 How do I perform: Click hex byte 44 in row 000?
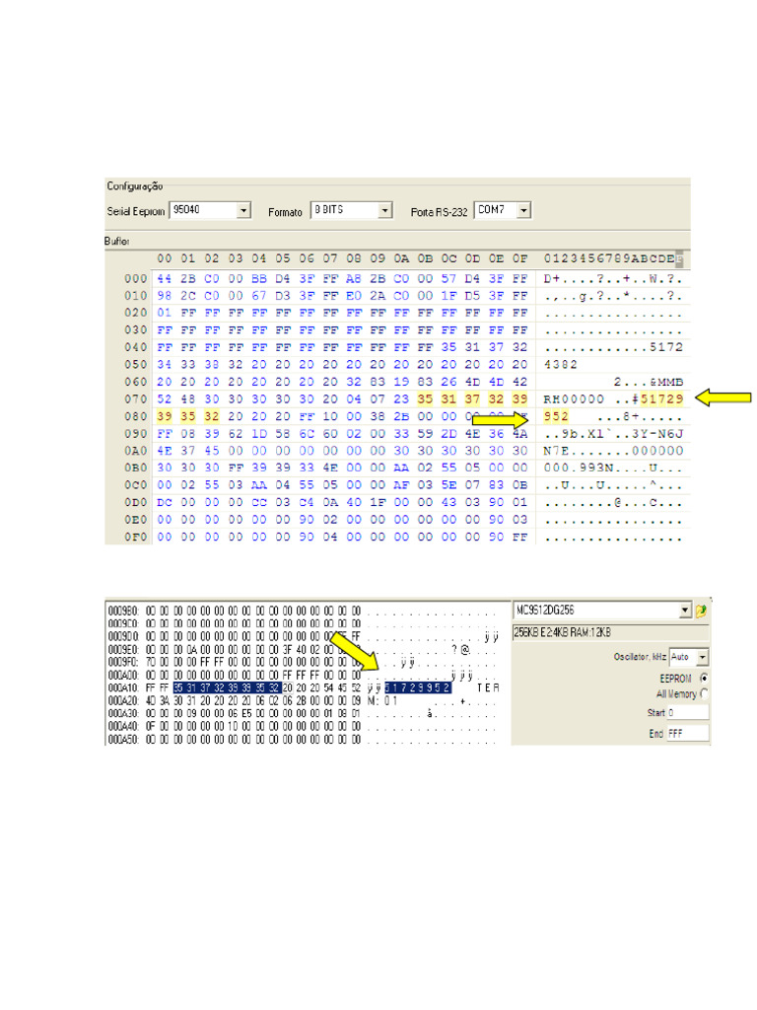click(165, 279)
